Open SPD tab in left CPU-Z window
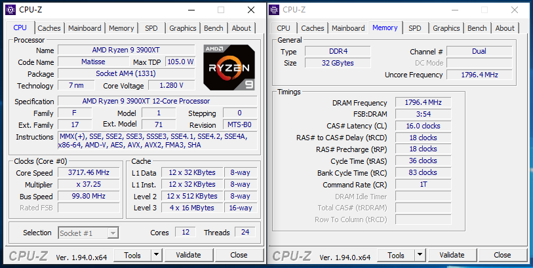This screenshot has width=533, height=268. pyautogui.click(x=151, y=28)
